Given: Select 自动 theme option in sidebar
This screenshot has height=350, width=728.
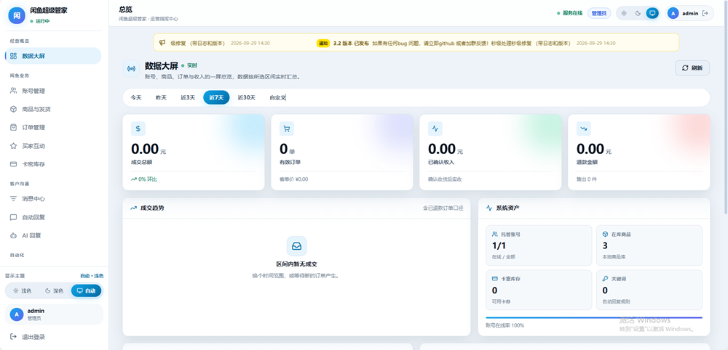Looking at the screenshot, I should (x=87, y=290).
